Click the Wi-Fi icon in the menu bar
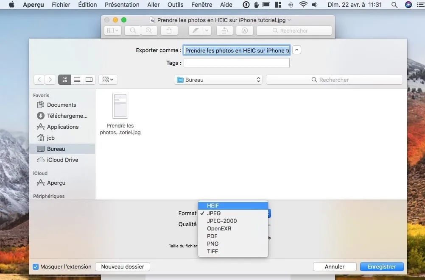Screen dimensions: 425x280 click(303, 5)
